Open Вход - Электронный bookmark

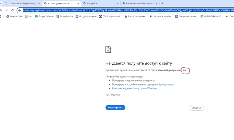136,16
